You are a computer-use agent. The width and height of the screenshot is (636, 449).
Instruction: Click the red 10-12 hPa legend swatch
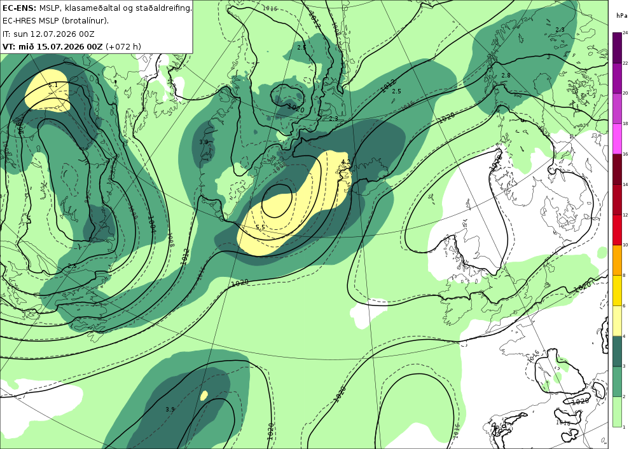(617, 229)
